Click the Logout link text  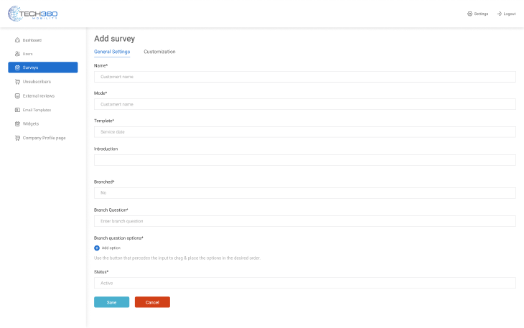coord(510,14)
